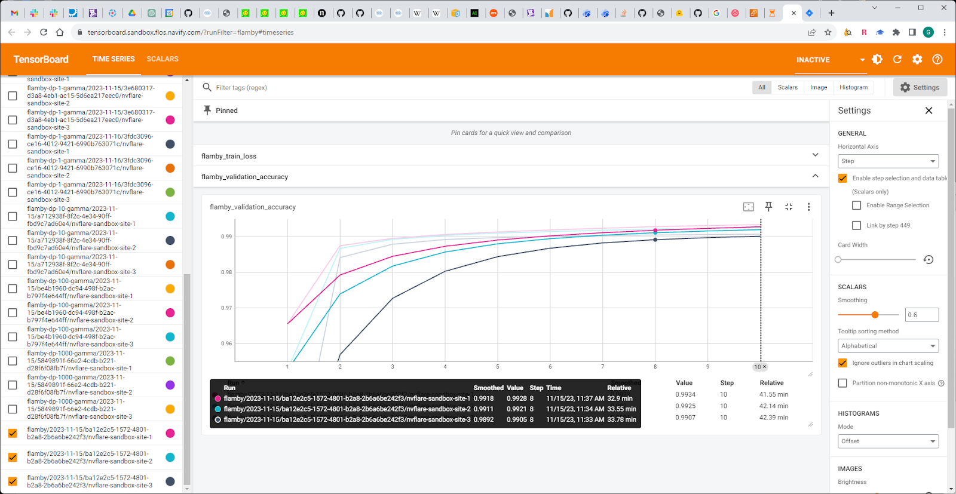The height and width of the screenshot is (494, 956).
Task: Filter cards by Histogram type
Action: point(853,87)
